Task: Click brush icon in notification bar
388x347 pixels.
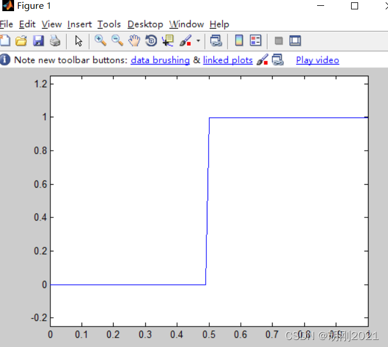Action: pos(263,60)
